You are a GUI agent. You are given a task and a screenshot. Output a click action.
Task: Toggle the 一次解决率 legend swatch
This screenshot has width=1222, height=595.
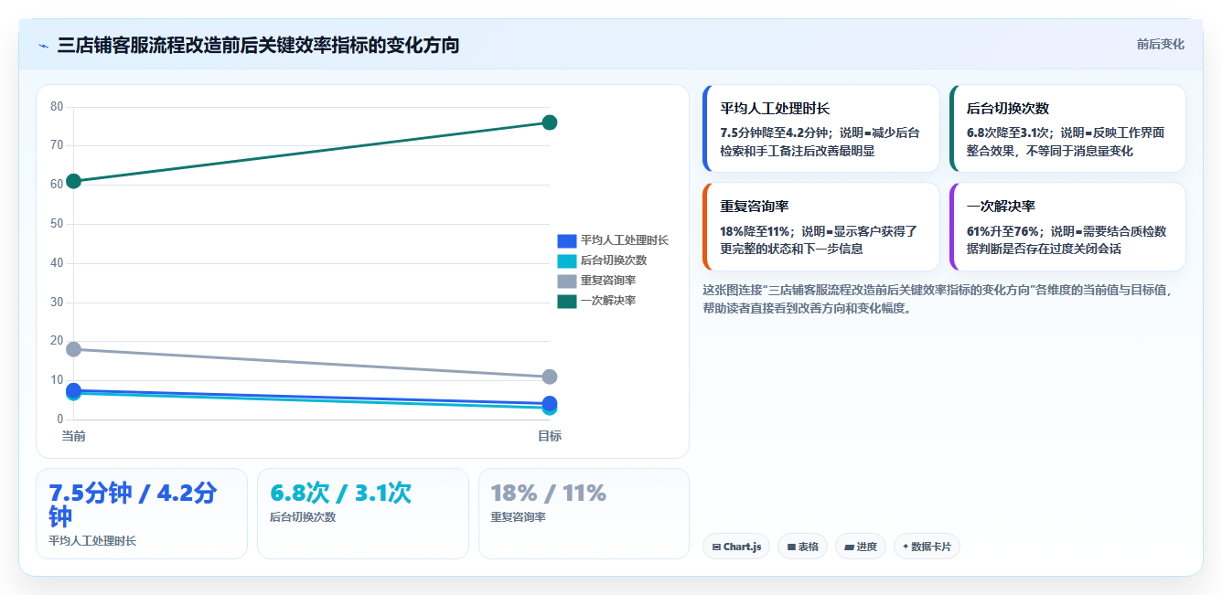tap(566, 301)
